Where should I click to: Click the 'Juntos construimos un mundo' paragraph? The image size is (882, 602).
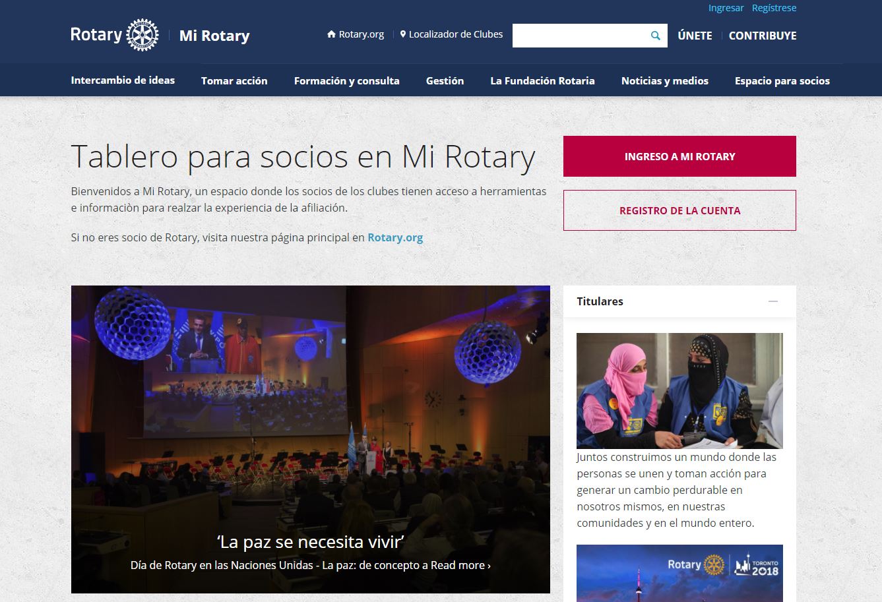point(677,490)
